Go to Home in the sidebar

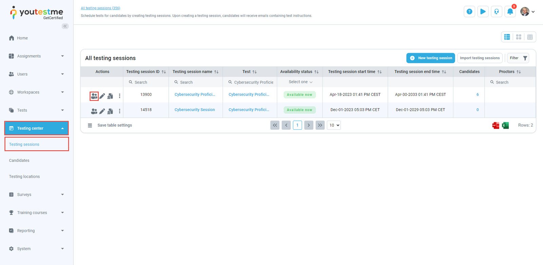pyautogui.click(x=22, y=38)
